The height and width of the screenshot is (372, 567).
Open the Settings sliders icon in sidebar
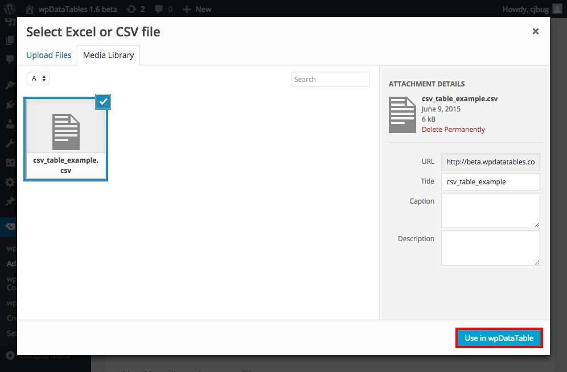click(x=10, y=163)
